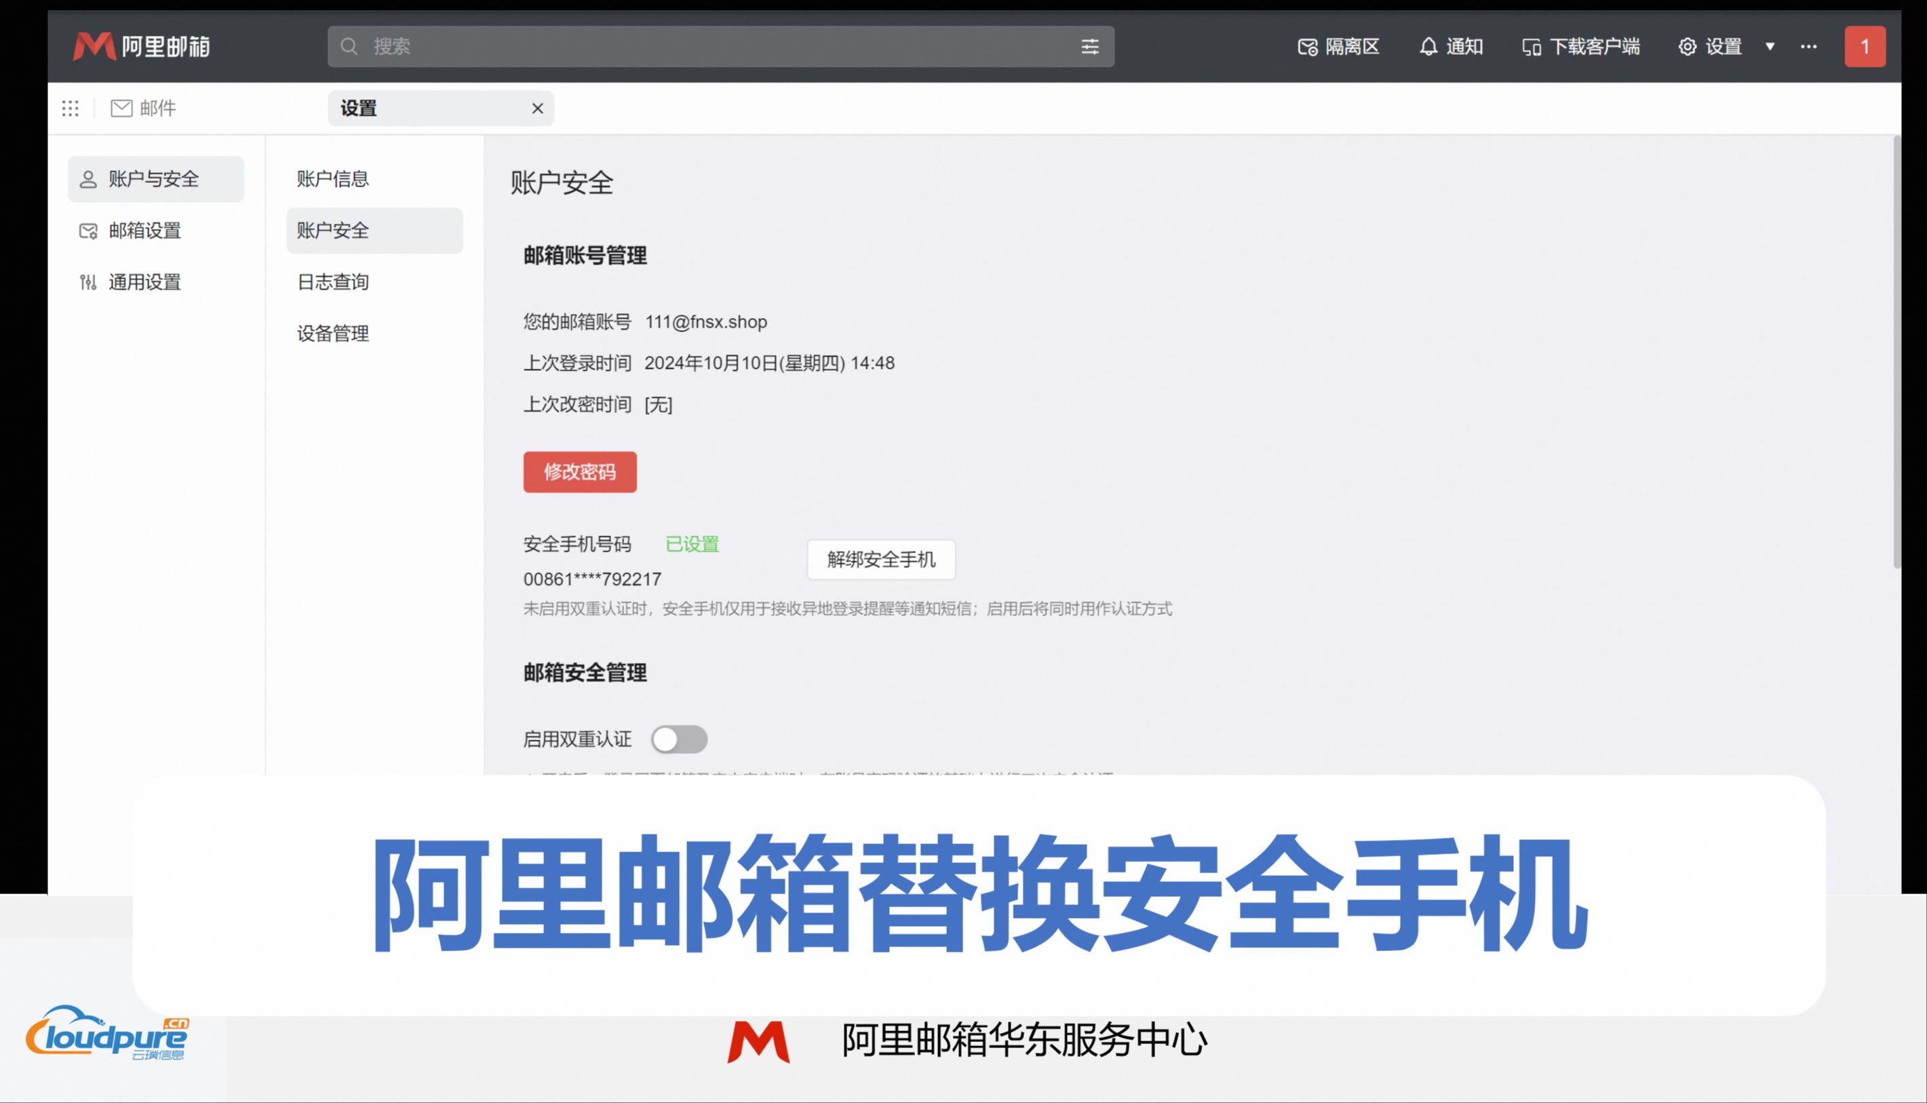The width and height of the screenshot is (1927, 1103).
Task: Open 账户安全 submenu item
Action: 374,230
